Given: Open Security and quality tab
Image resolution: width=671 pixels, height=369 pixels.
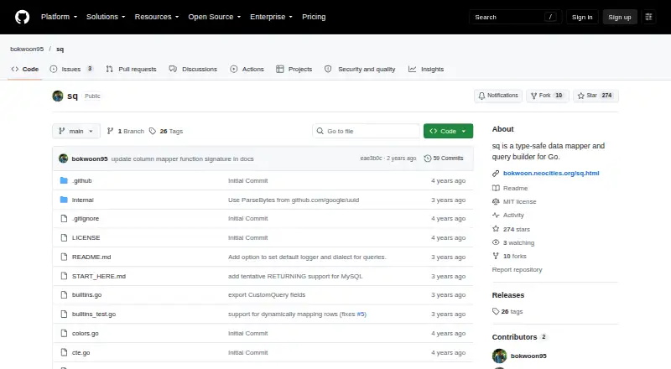Looking at the screenshot, I should tap(360, 69).
